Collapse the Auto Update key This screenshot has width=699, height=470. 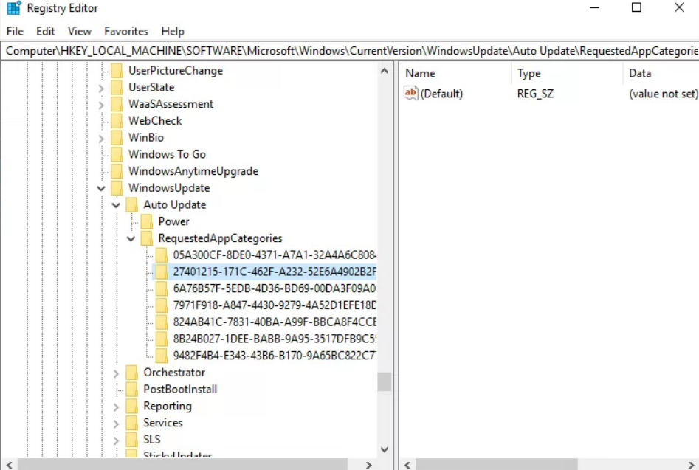coord(116,205)
